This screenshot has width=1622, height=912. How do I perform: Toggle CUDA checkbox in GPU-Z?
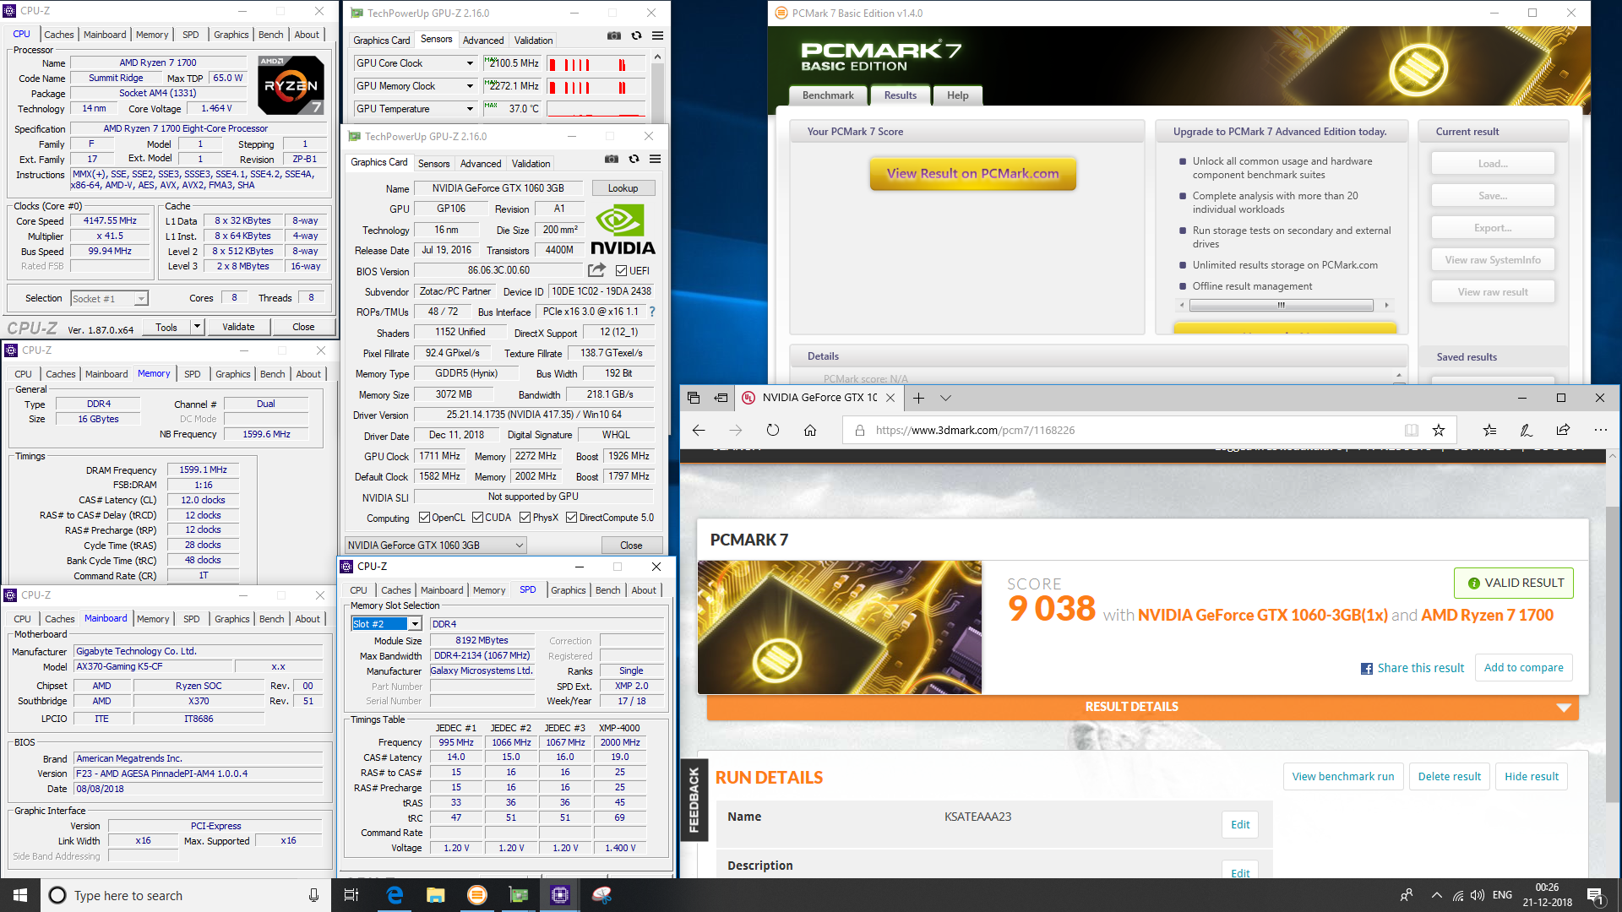pos(477,518)
